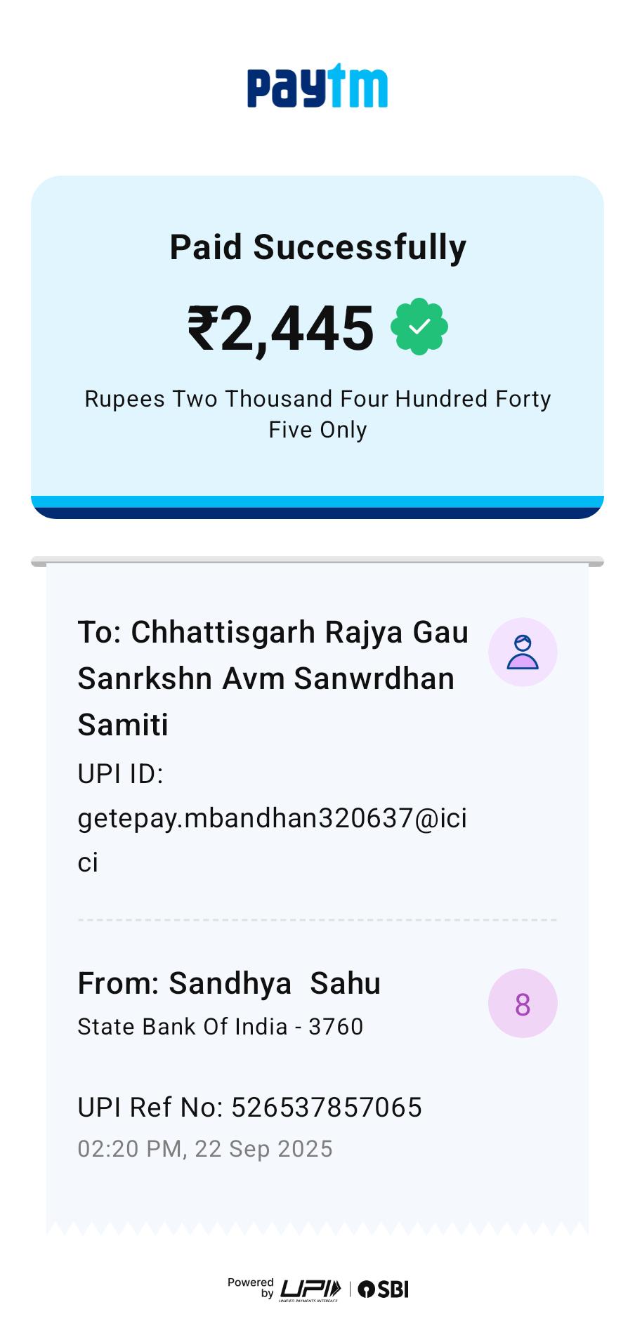Tap the green verified checkmark badge
Image resolution: width=635 pixels, height=1333 pixels.
click(419, 327)
